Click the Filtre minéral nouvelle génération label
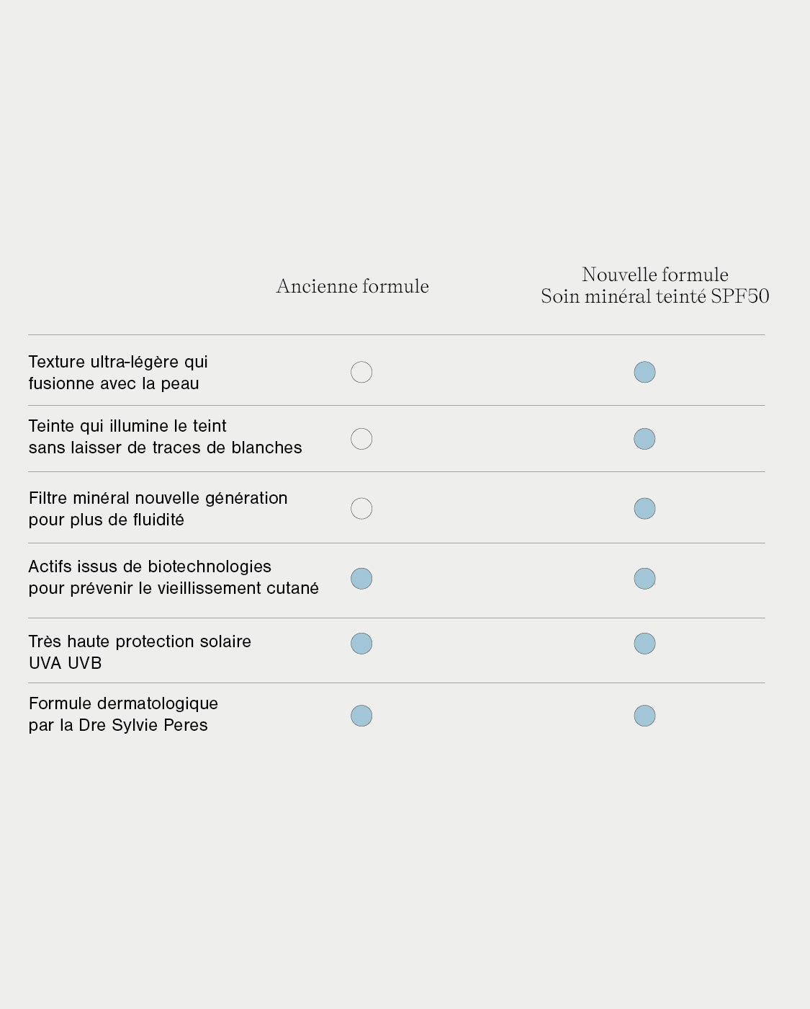The height and width of the screenshot is (1009, 810). 158,509
